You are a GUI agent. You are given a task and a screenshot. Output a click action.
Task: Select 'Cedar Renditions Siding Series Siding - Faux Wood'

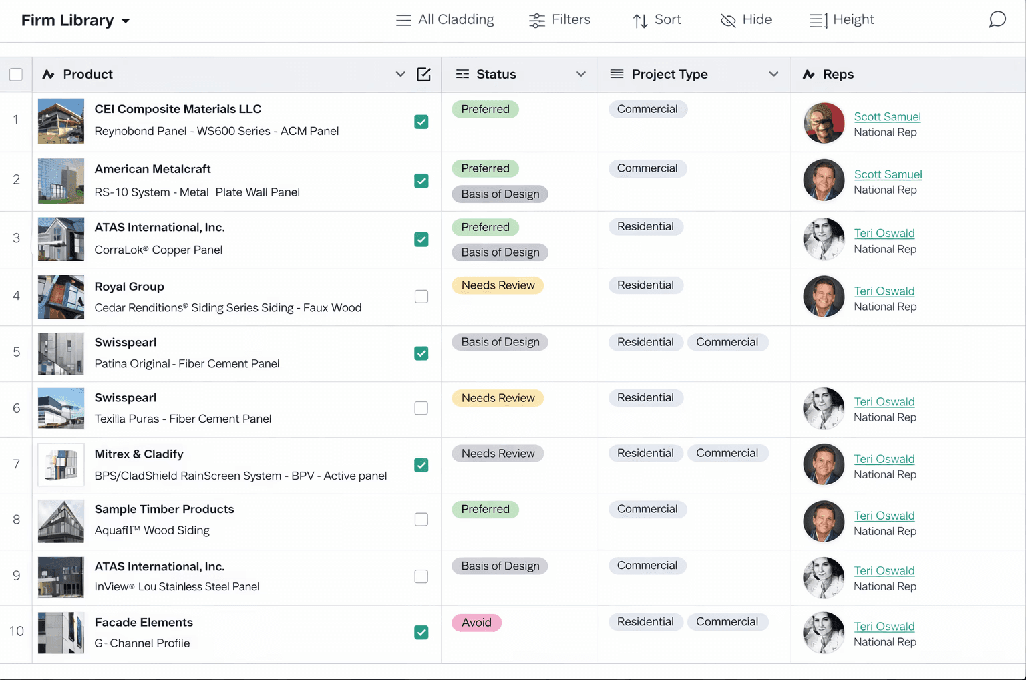pos(228,308)
